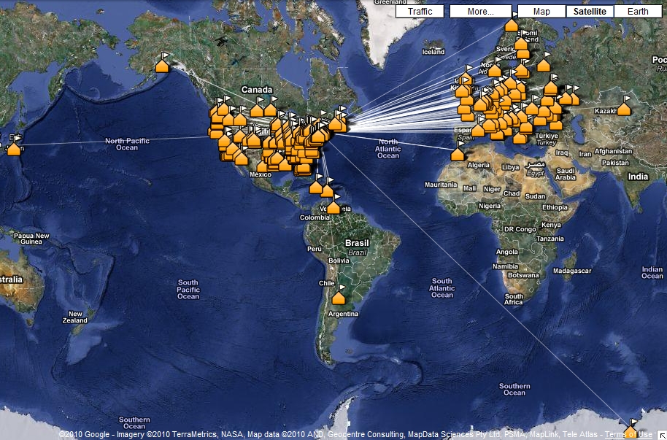Click the Madagascar label on map
Screen dimensions: 667x440
[571, 271]
